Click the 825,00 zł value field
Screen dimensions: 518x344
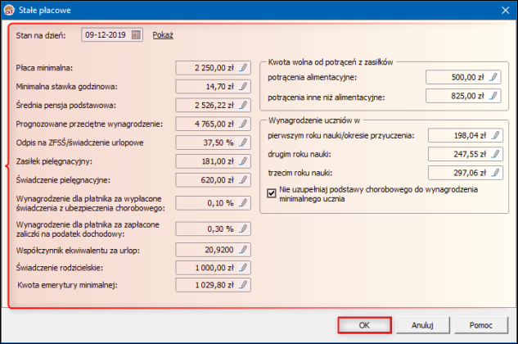[463, 96]
